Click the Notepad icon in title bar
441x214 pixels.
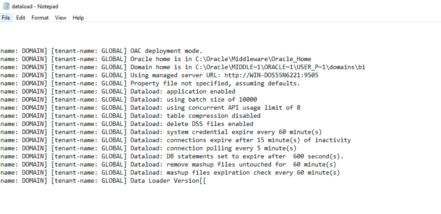coord(6,6)
